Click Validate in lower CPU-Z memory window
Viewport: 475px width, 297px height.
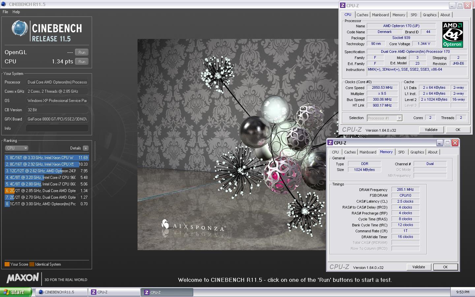point(419,267)
